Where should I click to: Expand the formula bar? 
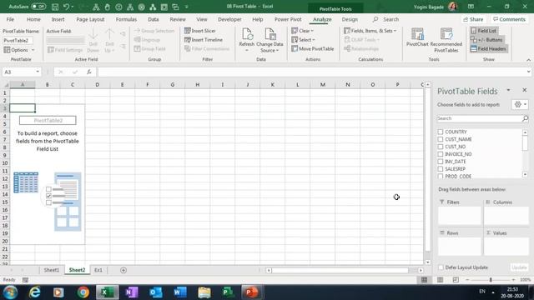[528, 72]
